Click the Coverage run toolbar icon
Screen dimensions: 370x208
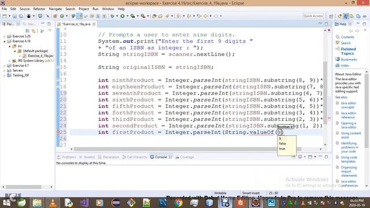pos(132,16)
